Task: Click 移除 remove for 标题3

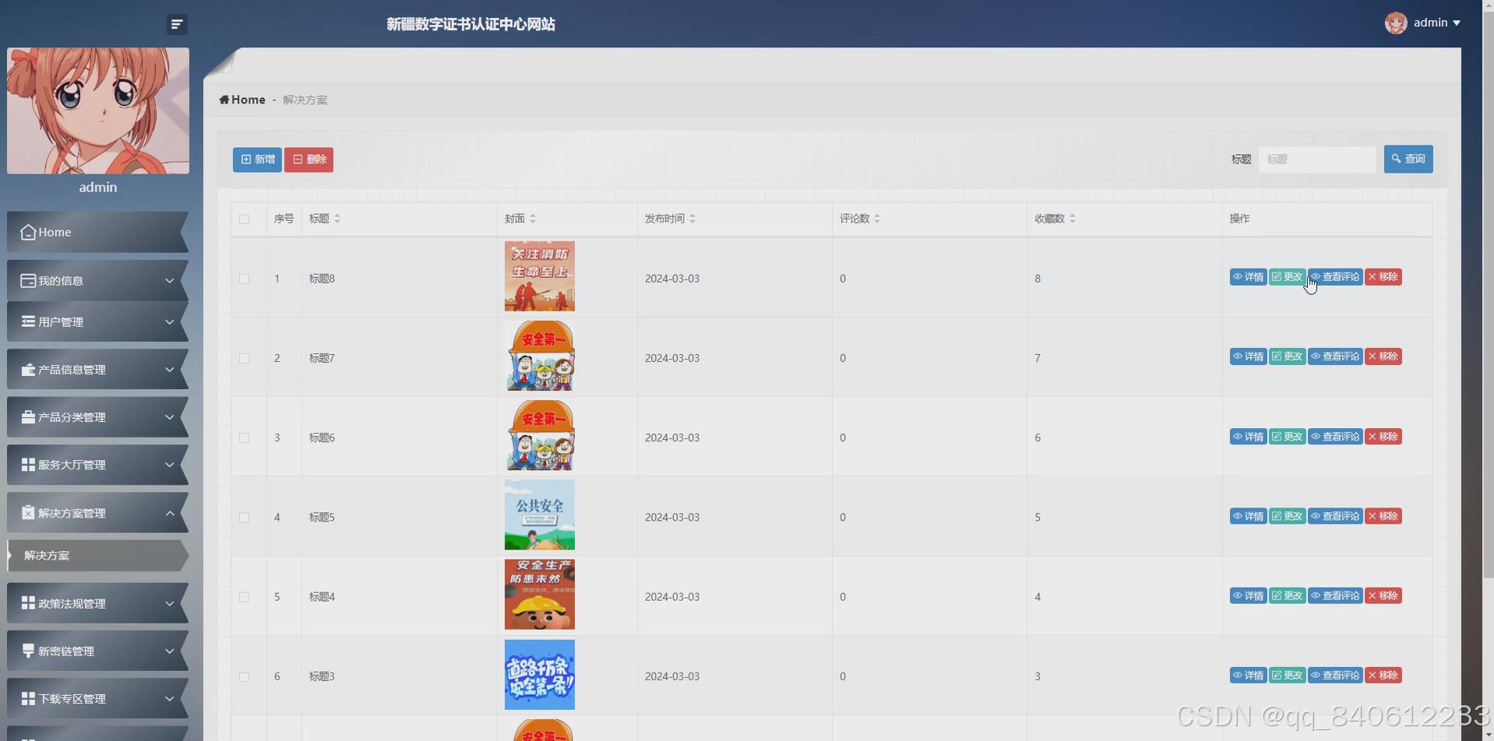Action: tap(1383, 675)
